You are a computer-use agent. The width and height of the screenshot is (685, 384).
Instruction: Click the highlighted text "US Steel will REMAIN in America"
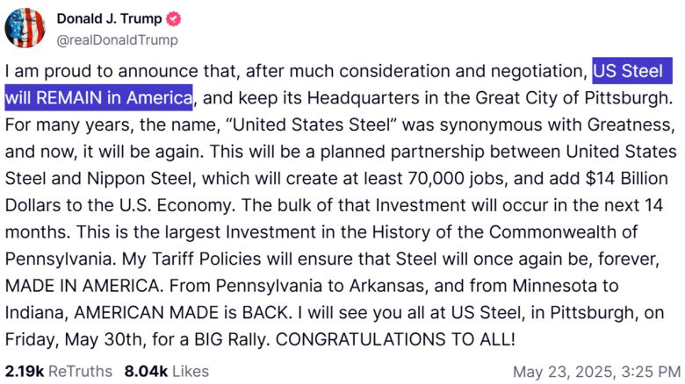coord(98,96)
